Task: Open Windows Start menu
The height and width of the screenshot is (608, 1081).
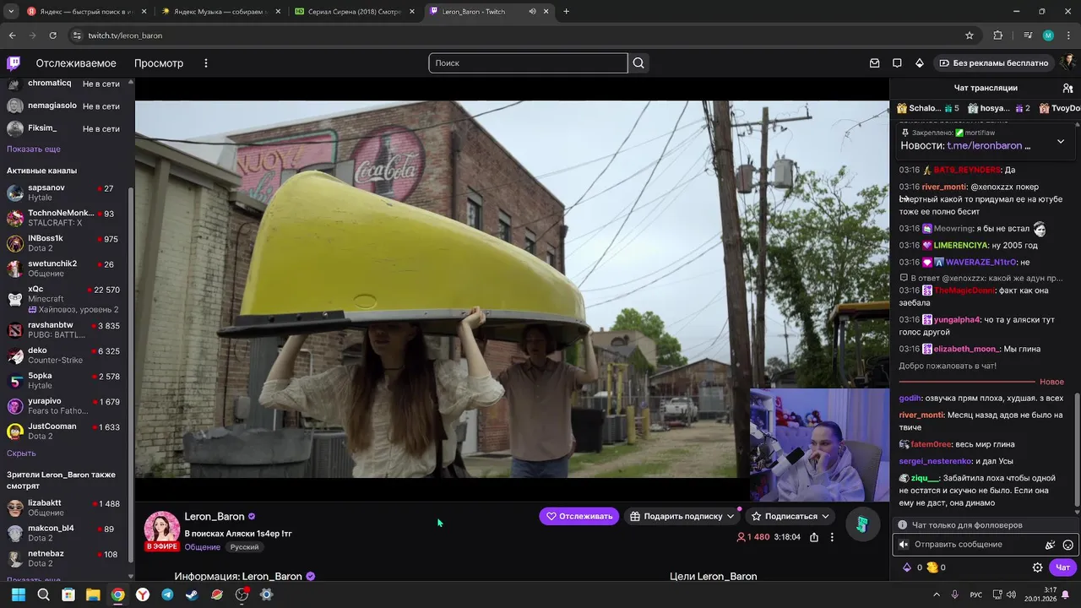Action: (18, 594)
